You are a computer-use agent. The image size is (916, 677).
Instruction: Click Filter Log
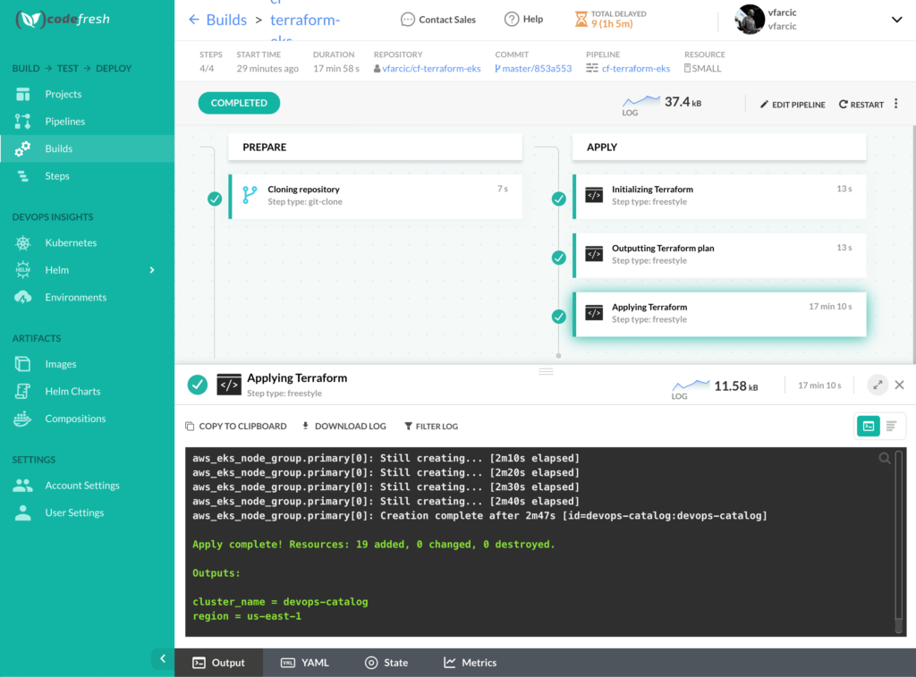431,427
